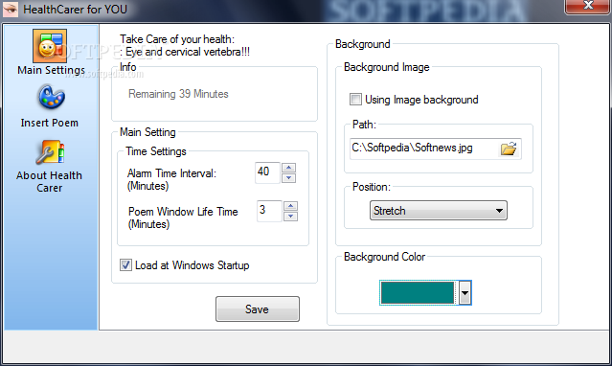Image resolution: width=612 pixels, height=366 pixels.
Task: Click the Alarm Time Interval field showing 40
Action: pyautogui.click(x=268, y=172)
